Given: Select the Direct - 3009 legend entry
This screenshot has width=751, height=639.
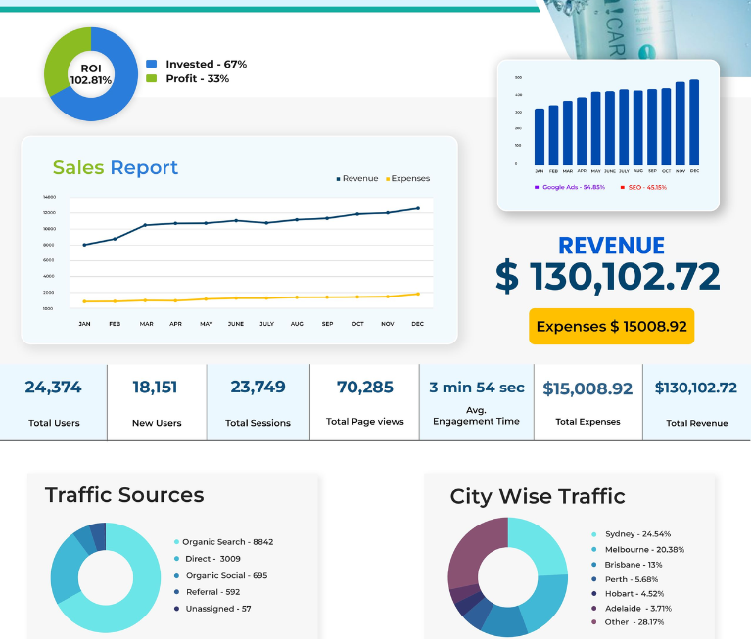Looking at the screenshot, I should [x=208, y=559].
